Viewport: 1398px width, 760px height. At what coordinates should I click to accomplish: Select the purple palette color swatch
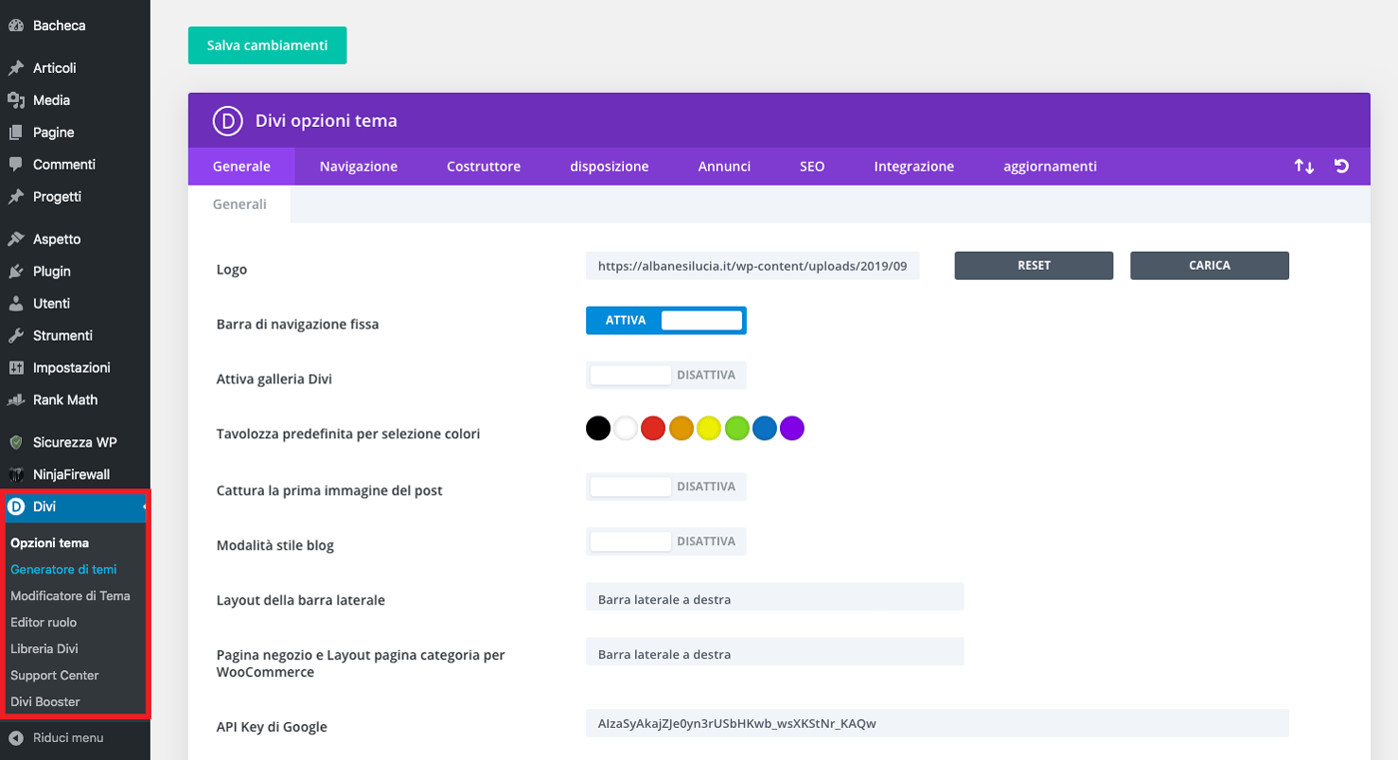tap(792, 428)
